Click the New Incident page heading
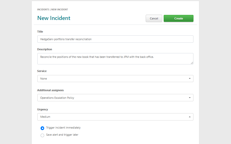 click(54, 18)
